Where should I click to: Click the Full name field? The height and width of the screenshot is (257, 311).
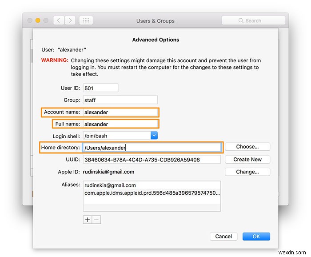point(120,124)
